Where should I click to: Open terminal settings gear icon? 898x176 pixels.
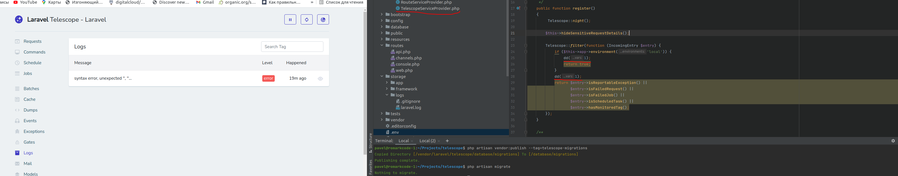(893, 141)
